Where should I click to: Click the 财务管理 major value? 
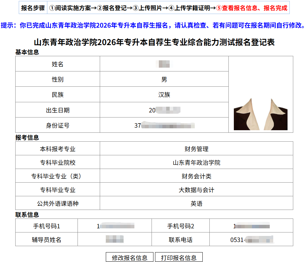[x=196, y=149]
